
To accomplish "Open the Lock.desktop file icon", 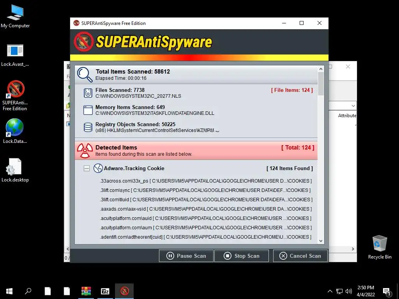I will tap(15, 170).
